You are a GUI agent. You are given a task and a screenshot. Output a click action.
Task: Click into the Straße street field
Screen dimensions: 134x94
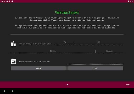click(x=53, y=51)
